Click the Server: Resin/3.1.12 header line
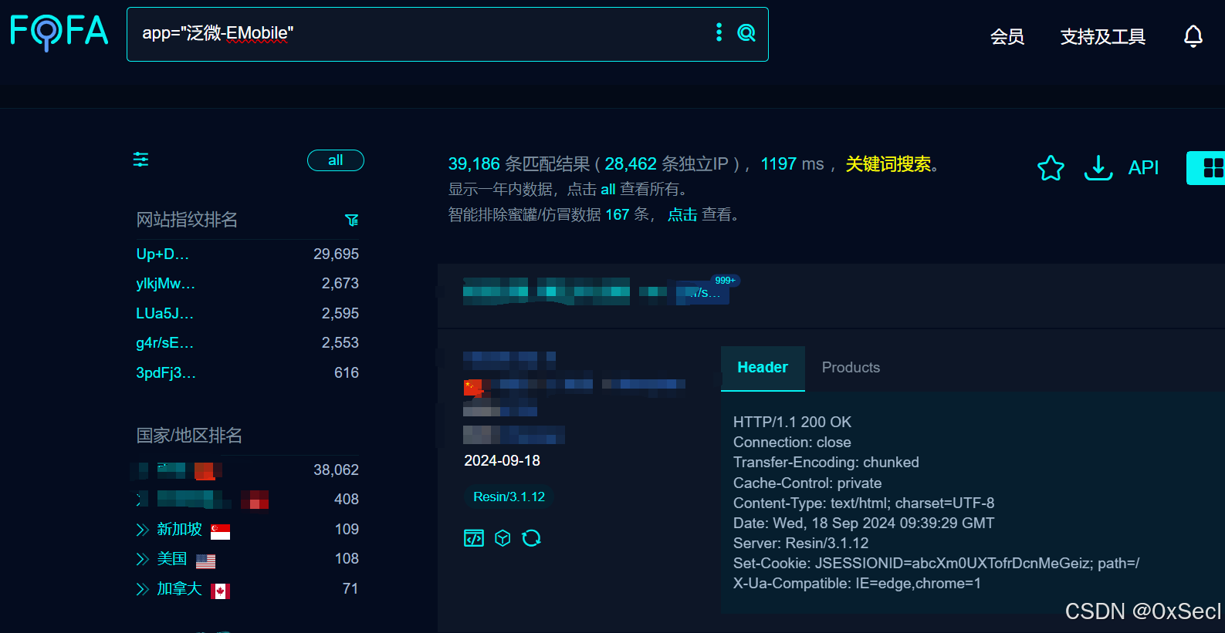The height and width of the screenshot is (633, 1225). pyautogui.click(x=800, y=544)
